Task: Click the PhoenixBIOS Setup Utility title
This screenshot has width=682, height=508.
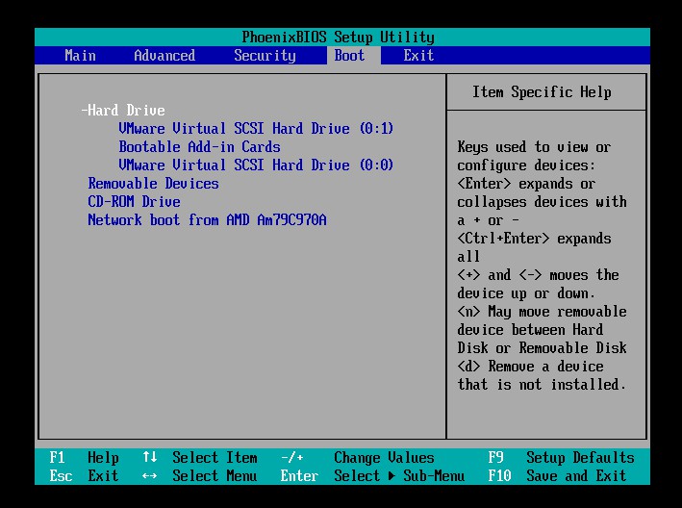Action: [x=338, y=37]
